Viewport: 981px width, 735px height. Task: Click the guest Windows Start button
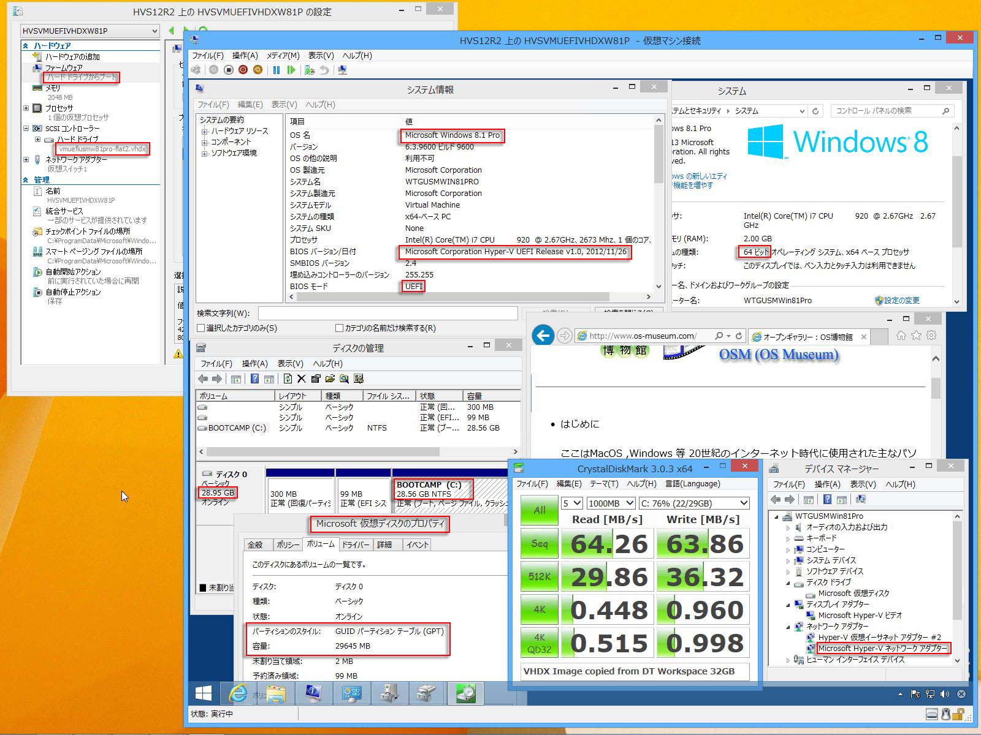[x=204, y=693]
